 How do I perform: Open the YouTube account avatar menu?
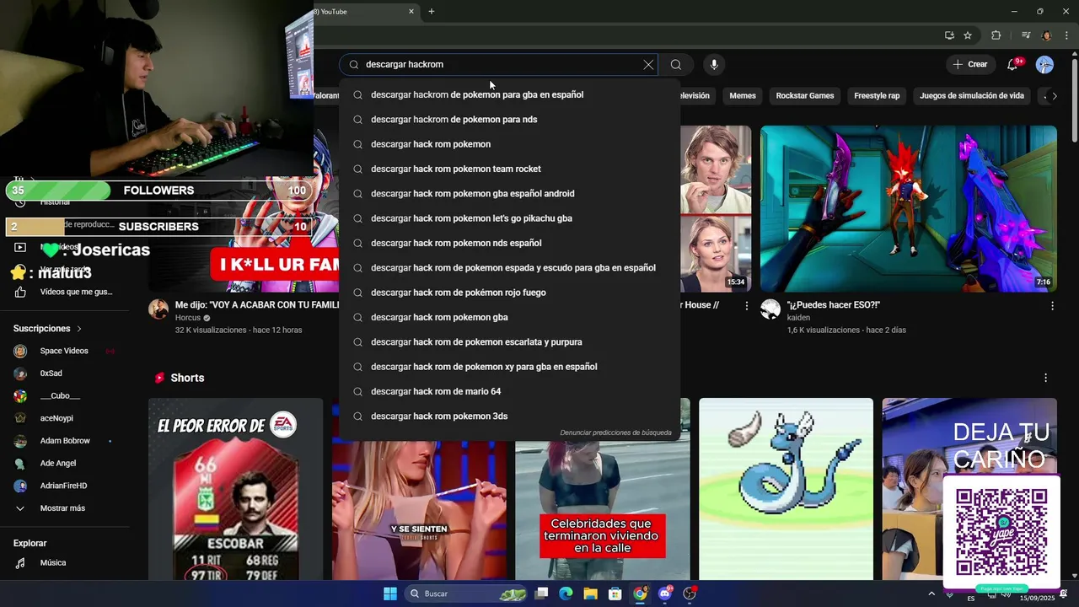click(1044, 65)
